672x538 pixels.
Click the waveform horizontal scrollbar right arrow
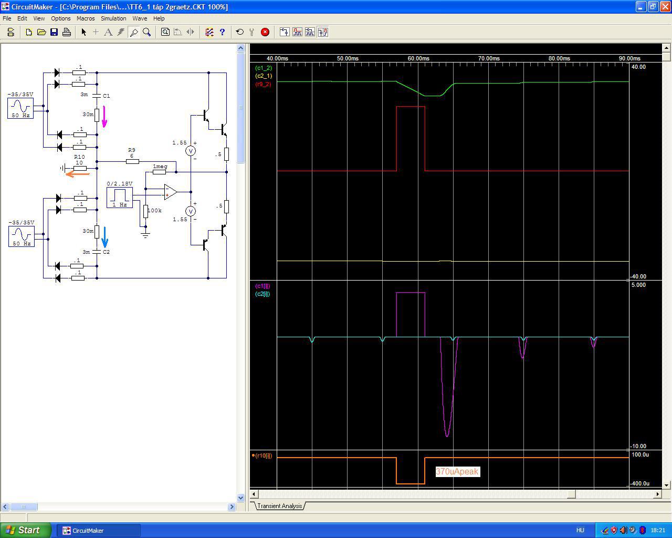pos(657,494)
